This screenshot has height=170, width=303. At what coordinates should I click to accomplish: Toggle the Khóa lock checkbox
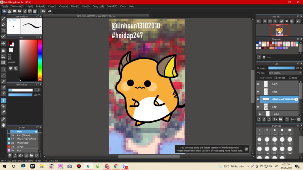290,78
